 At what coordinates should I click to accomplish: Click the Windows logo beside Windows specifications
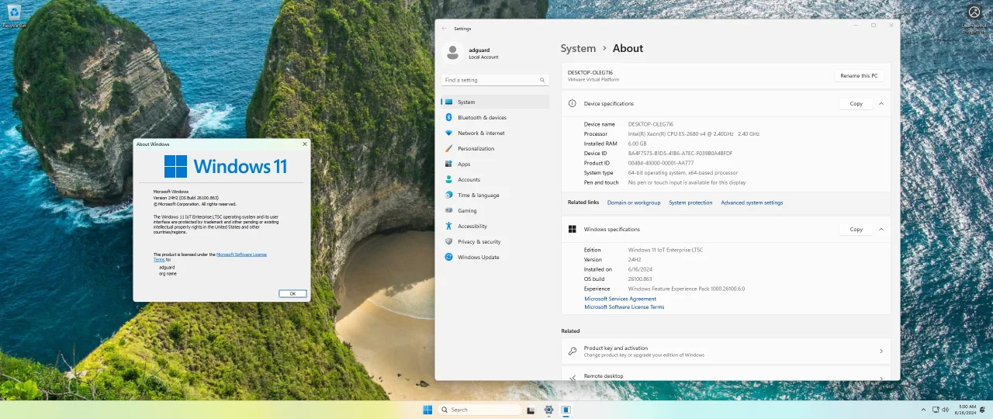click(573, 229)
